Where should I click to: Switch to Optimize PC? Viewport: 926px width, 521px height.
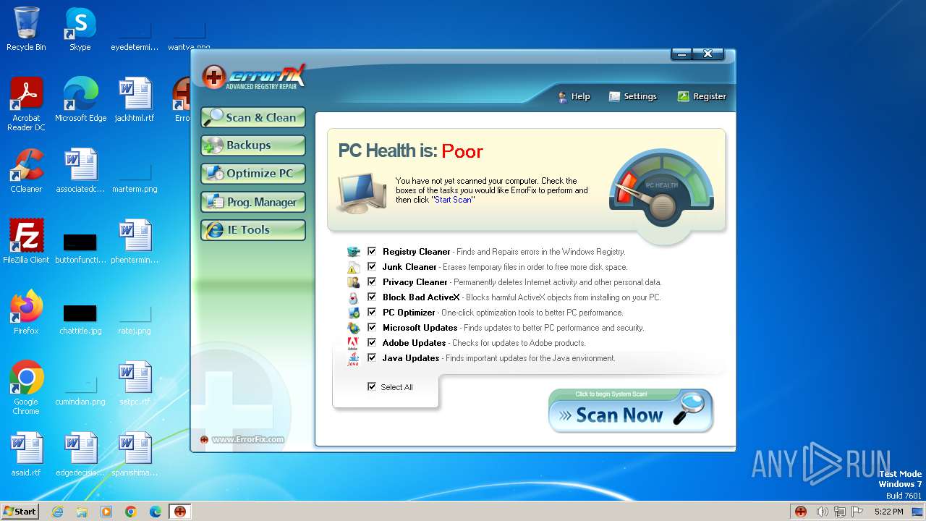(x=253, y=174)
